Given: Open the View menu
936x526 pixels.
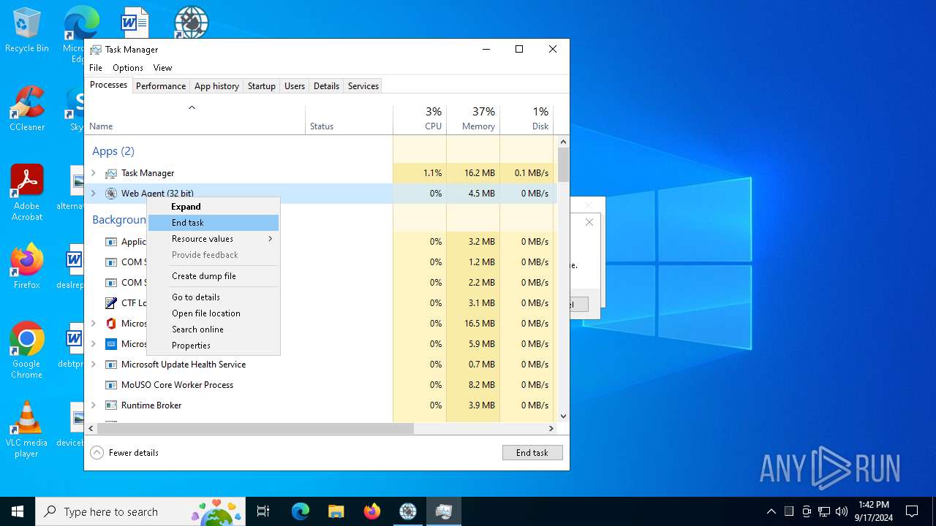Looking at the screenshot, I should click(162, 68).
